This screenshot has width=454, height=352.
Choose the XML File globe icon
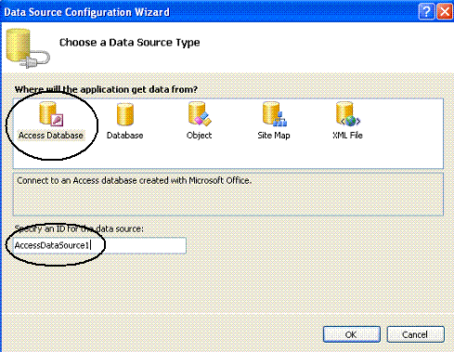[x=348, y=114]
